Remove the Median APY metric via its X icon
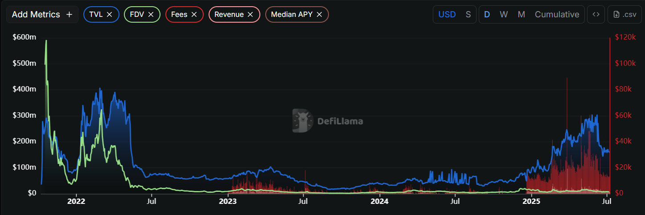Viewport: 645px width, 215px height. 319,15
